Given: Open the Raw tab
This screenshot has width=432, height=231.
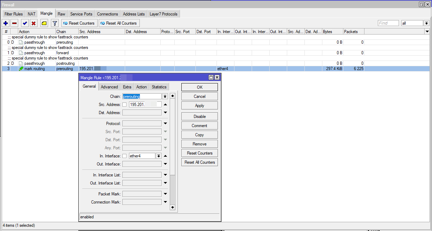Looking at the screenshot, I should point(62,14).
